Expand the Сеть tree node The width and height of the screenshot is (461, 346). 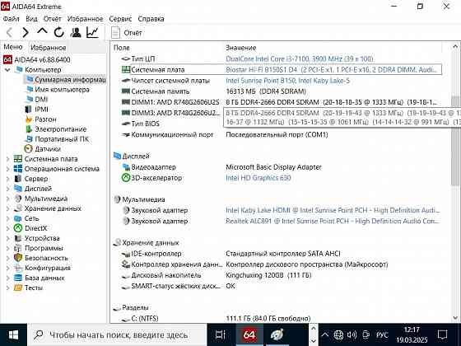[x=8, y=218]
